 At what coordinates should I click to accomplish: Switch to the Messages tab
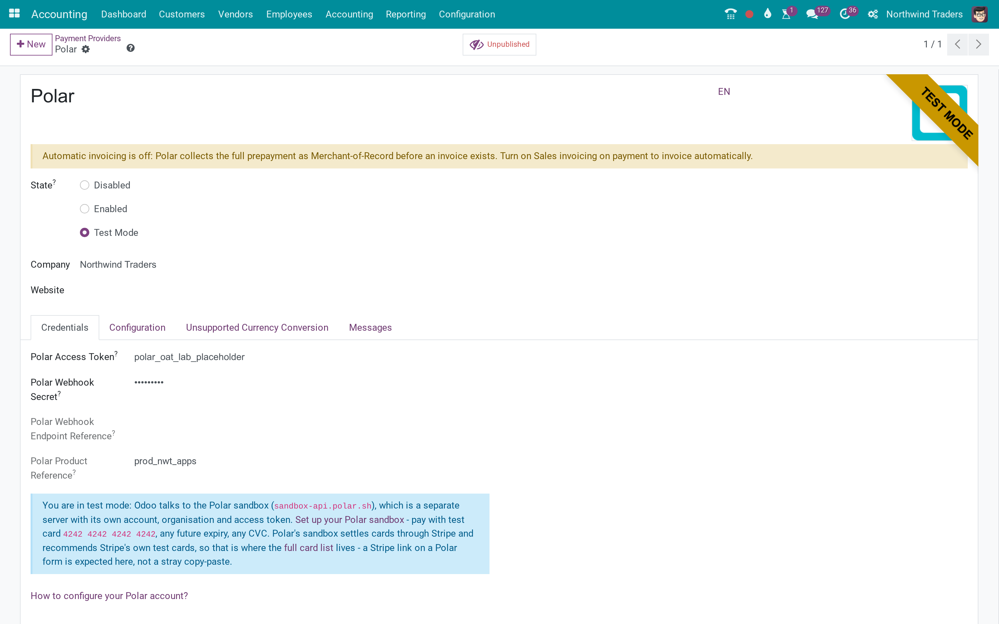370,327
